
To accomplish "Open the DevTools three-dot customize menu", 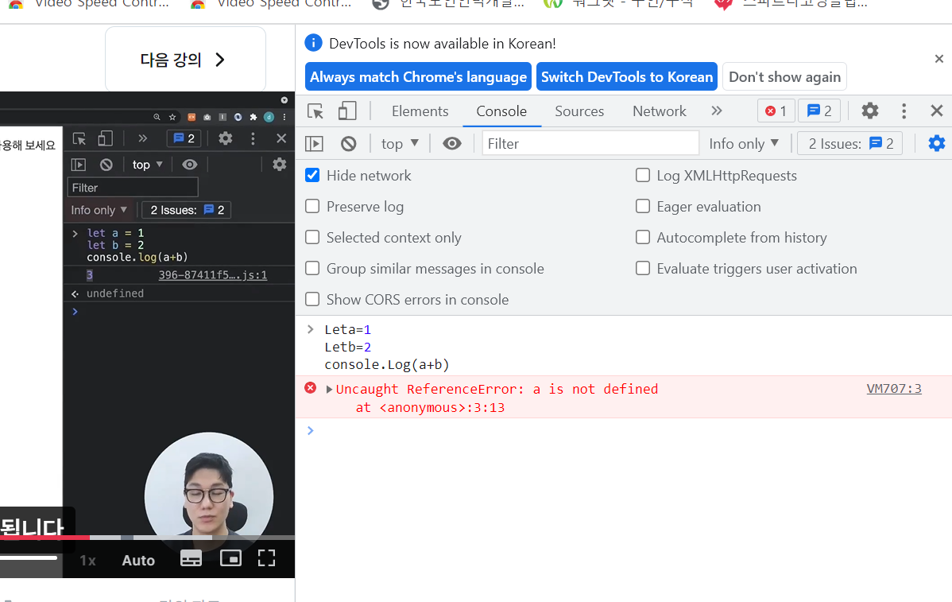I will click(904, 111).
